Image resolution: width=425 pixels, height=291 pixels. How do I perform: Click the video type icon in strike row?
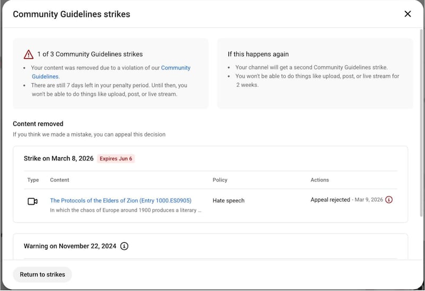(x=32, y=201)
